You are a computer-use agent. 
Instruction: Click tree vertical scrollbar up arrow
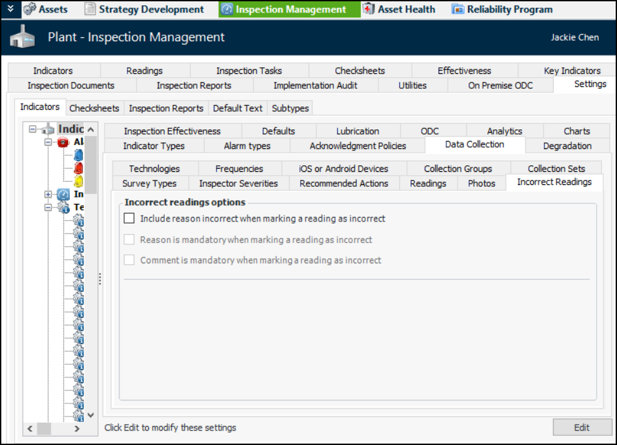[90, 129]
